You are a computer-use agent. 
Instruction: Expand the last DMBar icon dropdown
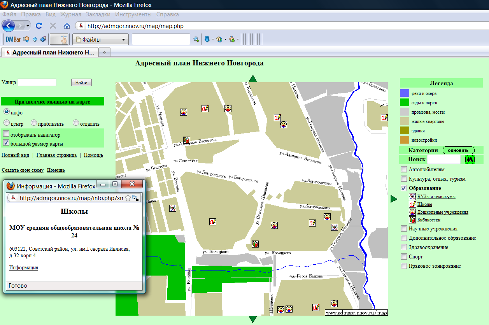coord(238,39)
